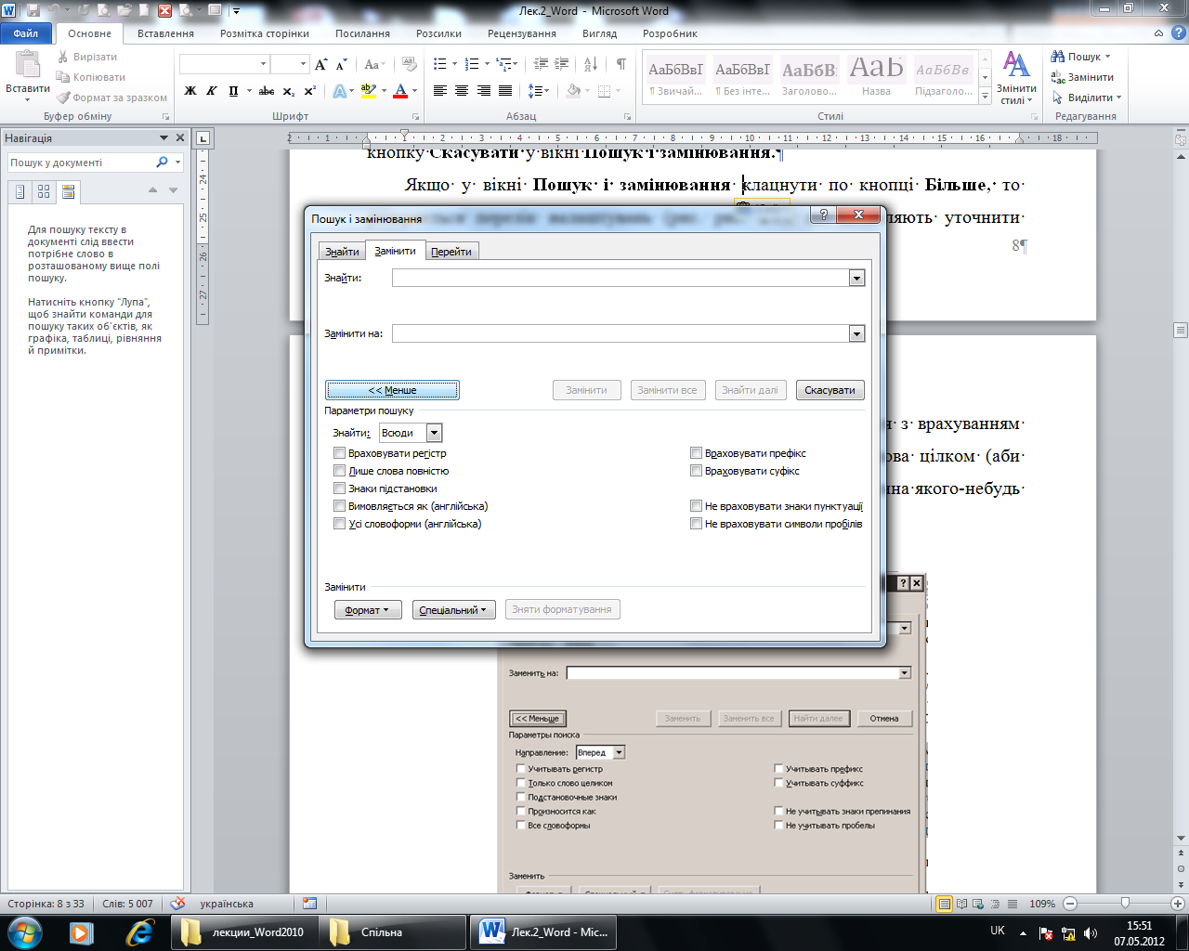Enable Вимовляється як (англійська) checkbox
The height and width of the screenshot is (951, 1189).
tap(339, 506)
